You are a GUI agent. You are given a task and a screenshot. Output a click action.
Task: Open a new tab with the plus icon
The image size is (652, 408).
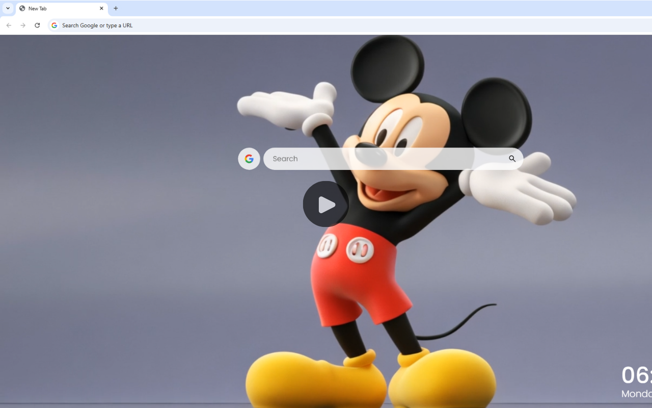116,8
